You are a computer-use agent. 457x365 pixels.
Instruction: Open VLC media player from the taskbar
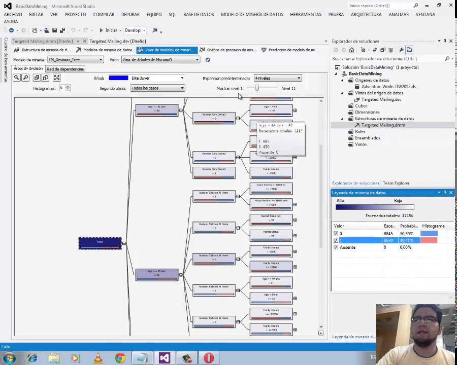(98, 358)
